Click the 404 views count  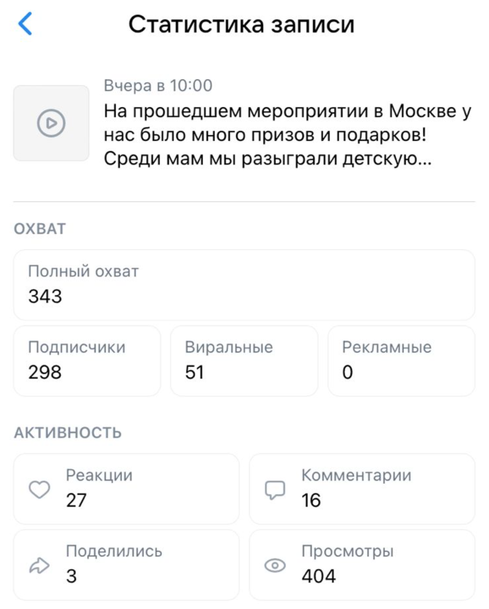(x=318, y=576)
